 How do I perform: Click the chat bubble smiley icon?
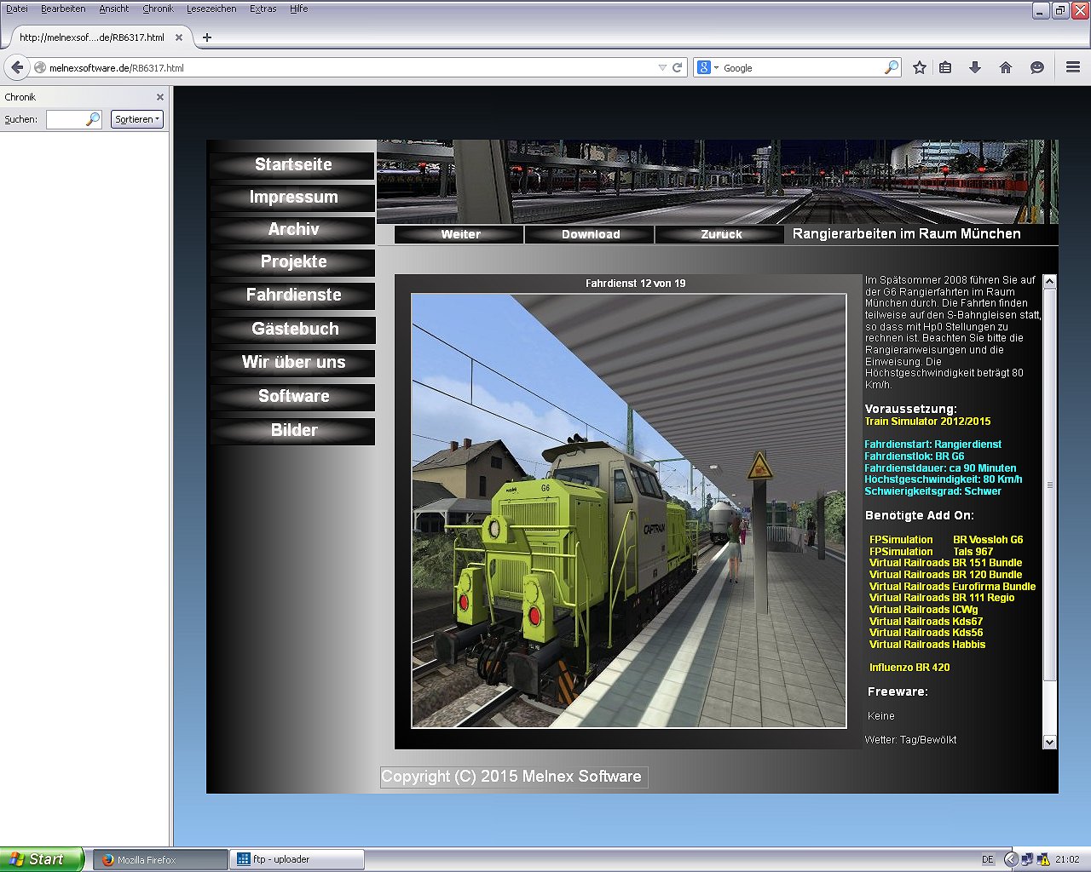1037,68
